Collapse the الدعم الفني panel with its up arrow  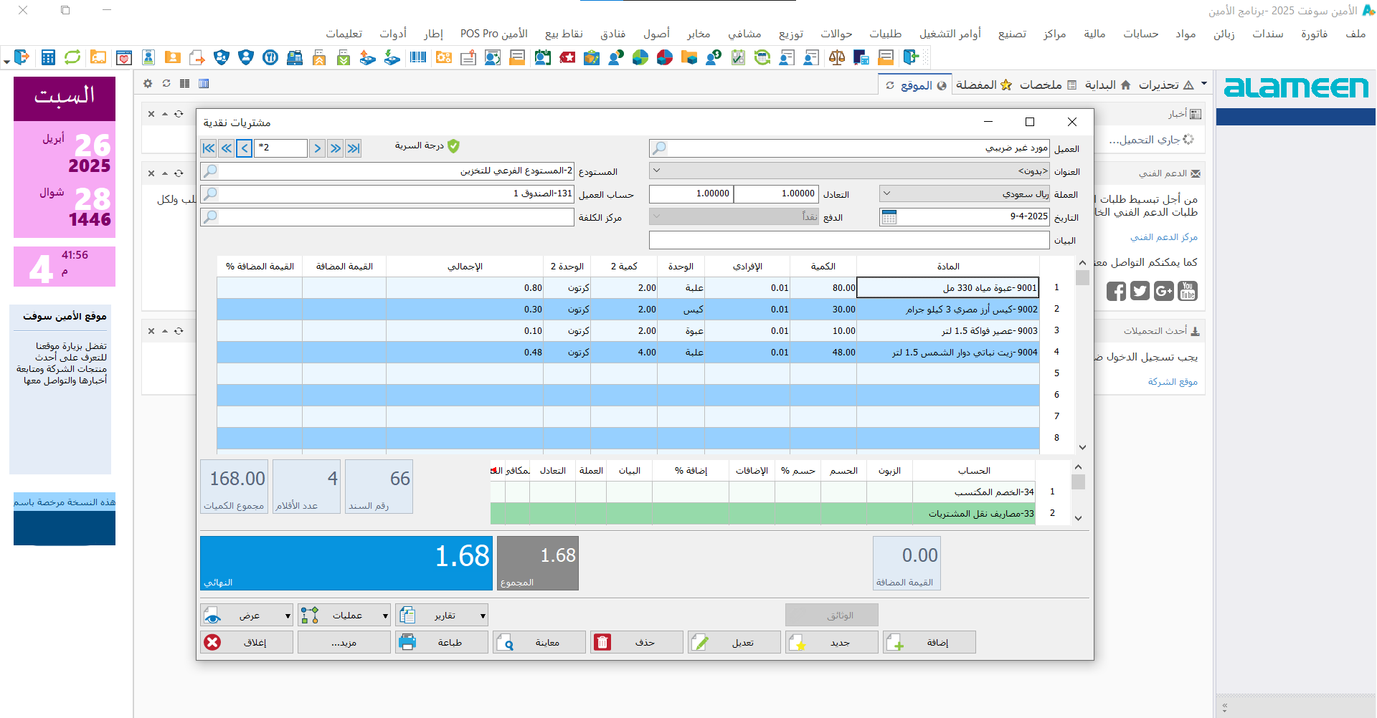coord(165,173)
